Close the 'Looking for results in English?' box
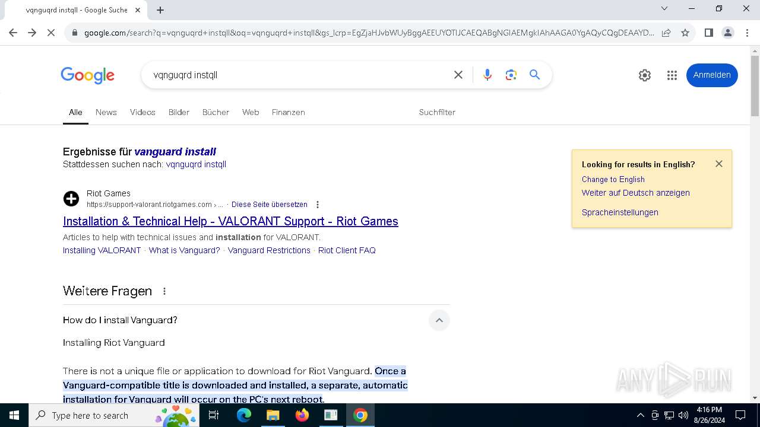Screen dimensions: 760x427 tap(719, 164)
